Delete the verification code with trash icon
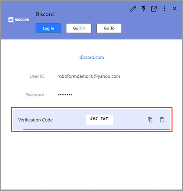The width and height of the screenshot is (183, 191). pos(162,120)
